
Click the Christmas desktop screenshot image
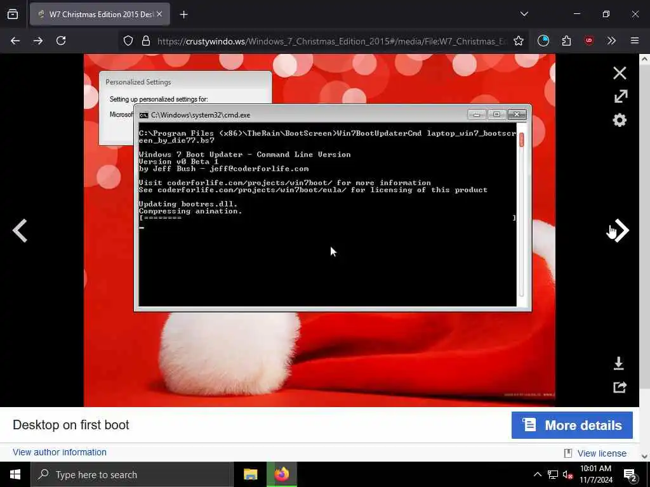click(x=319, y=231)
